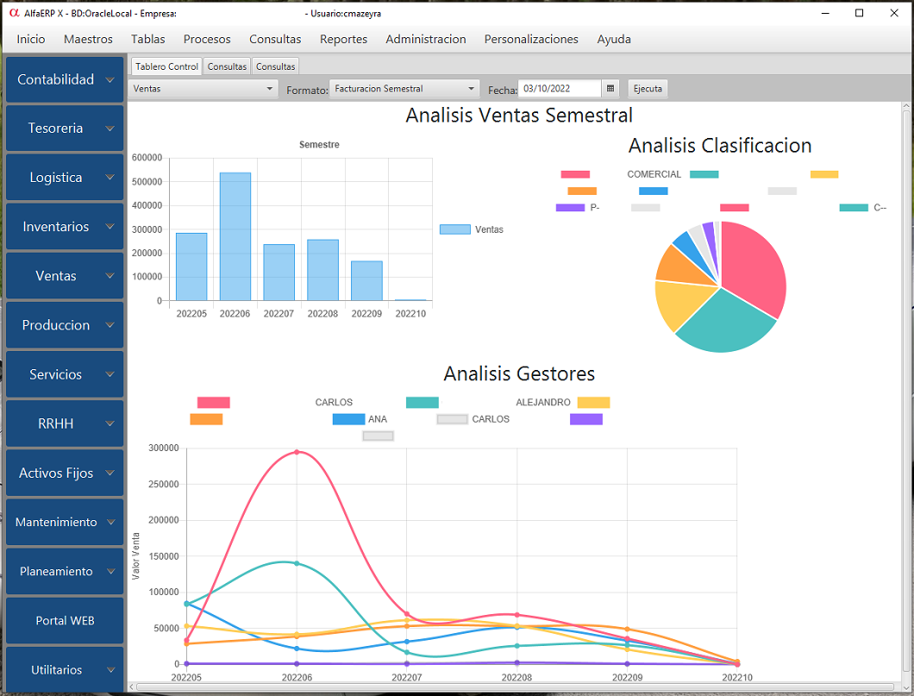Click the chevron arrow beside Tesoreria

[x=110, y=129]
